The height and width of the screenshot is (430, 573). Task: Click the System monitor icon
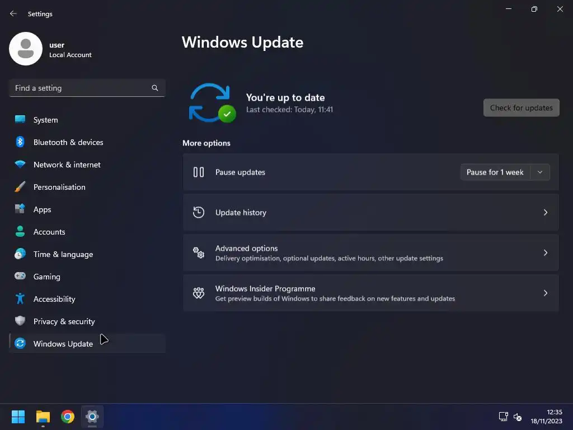pos(20,119)
